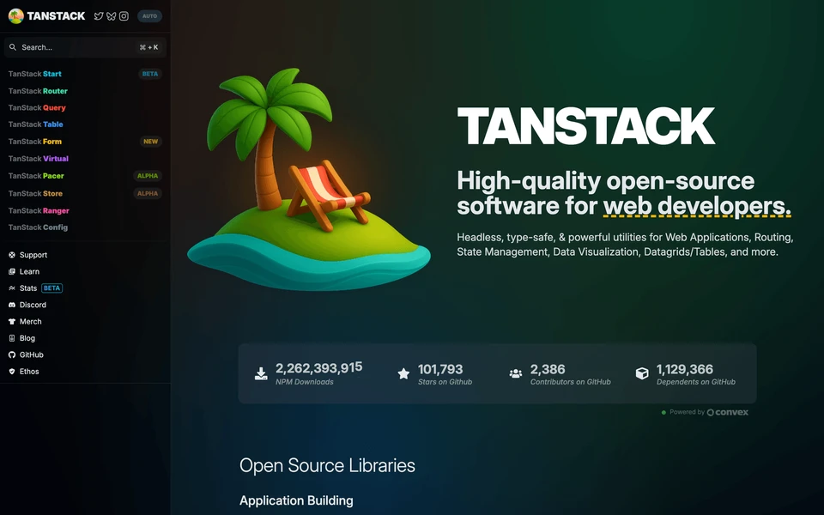Open TanStack Start in sidebar
This screenshot has width=824, height=515.
click(x=34, y=74)
